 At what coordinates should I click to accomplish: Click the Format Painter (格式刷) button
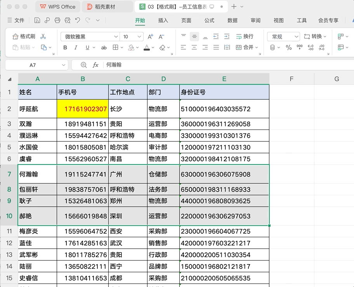tap(24, 37)
